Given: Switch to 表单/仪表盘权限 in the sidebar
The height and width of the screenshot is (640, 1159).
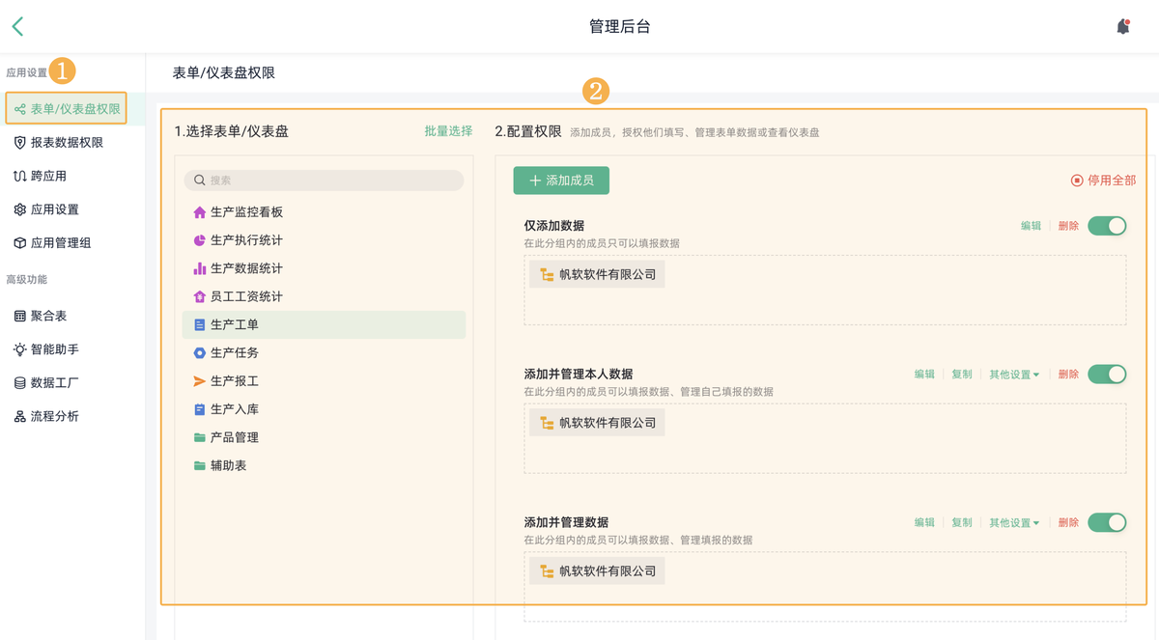Looking at the screenshot, I should pos(66,108).
